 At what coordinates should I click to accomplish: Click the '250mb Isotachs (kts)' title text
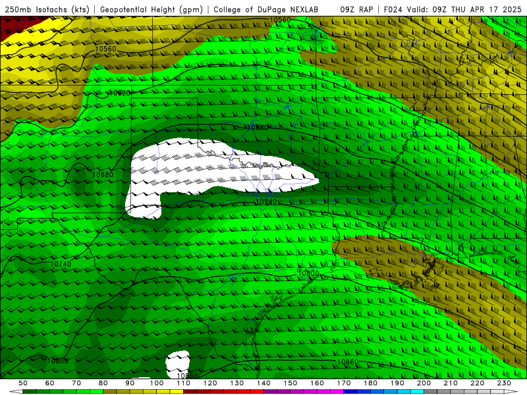(47, 9)
